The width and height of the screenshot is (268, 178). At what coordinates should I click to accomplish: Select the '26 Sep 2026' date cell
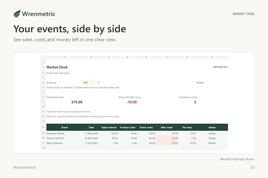click(x=91, y=138)
